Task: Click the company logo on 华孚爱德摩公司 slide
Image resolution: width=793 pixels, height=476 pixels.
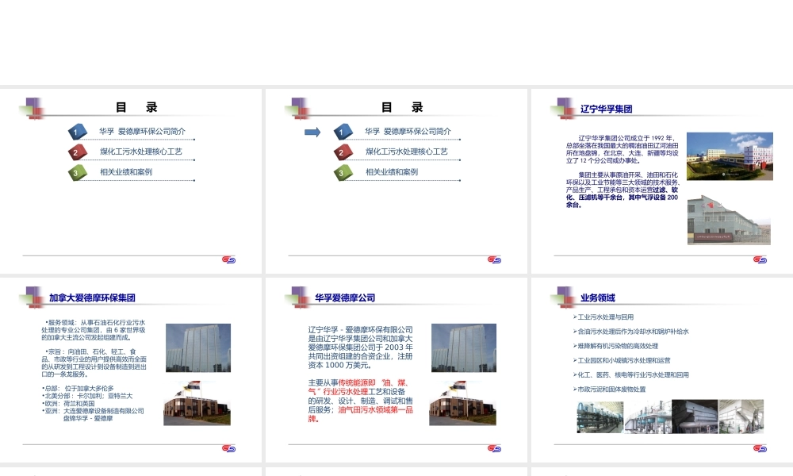Action: (494, 448)
